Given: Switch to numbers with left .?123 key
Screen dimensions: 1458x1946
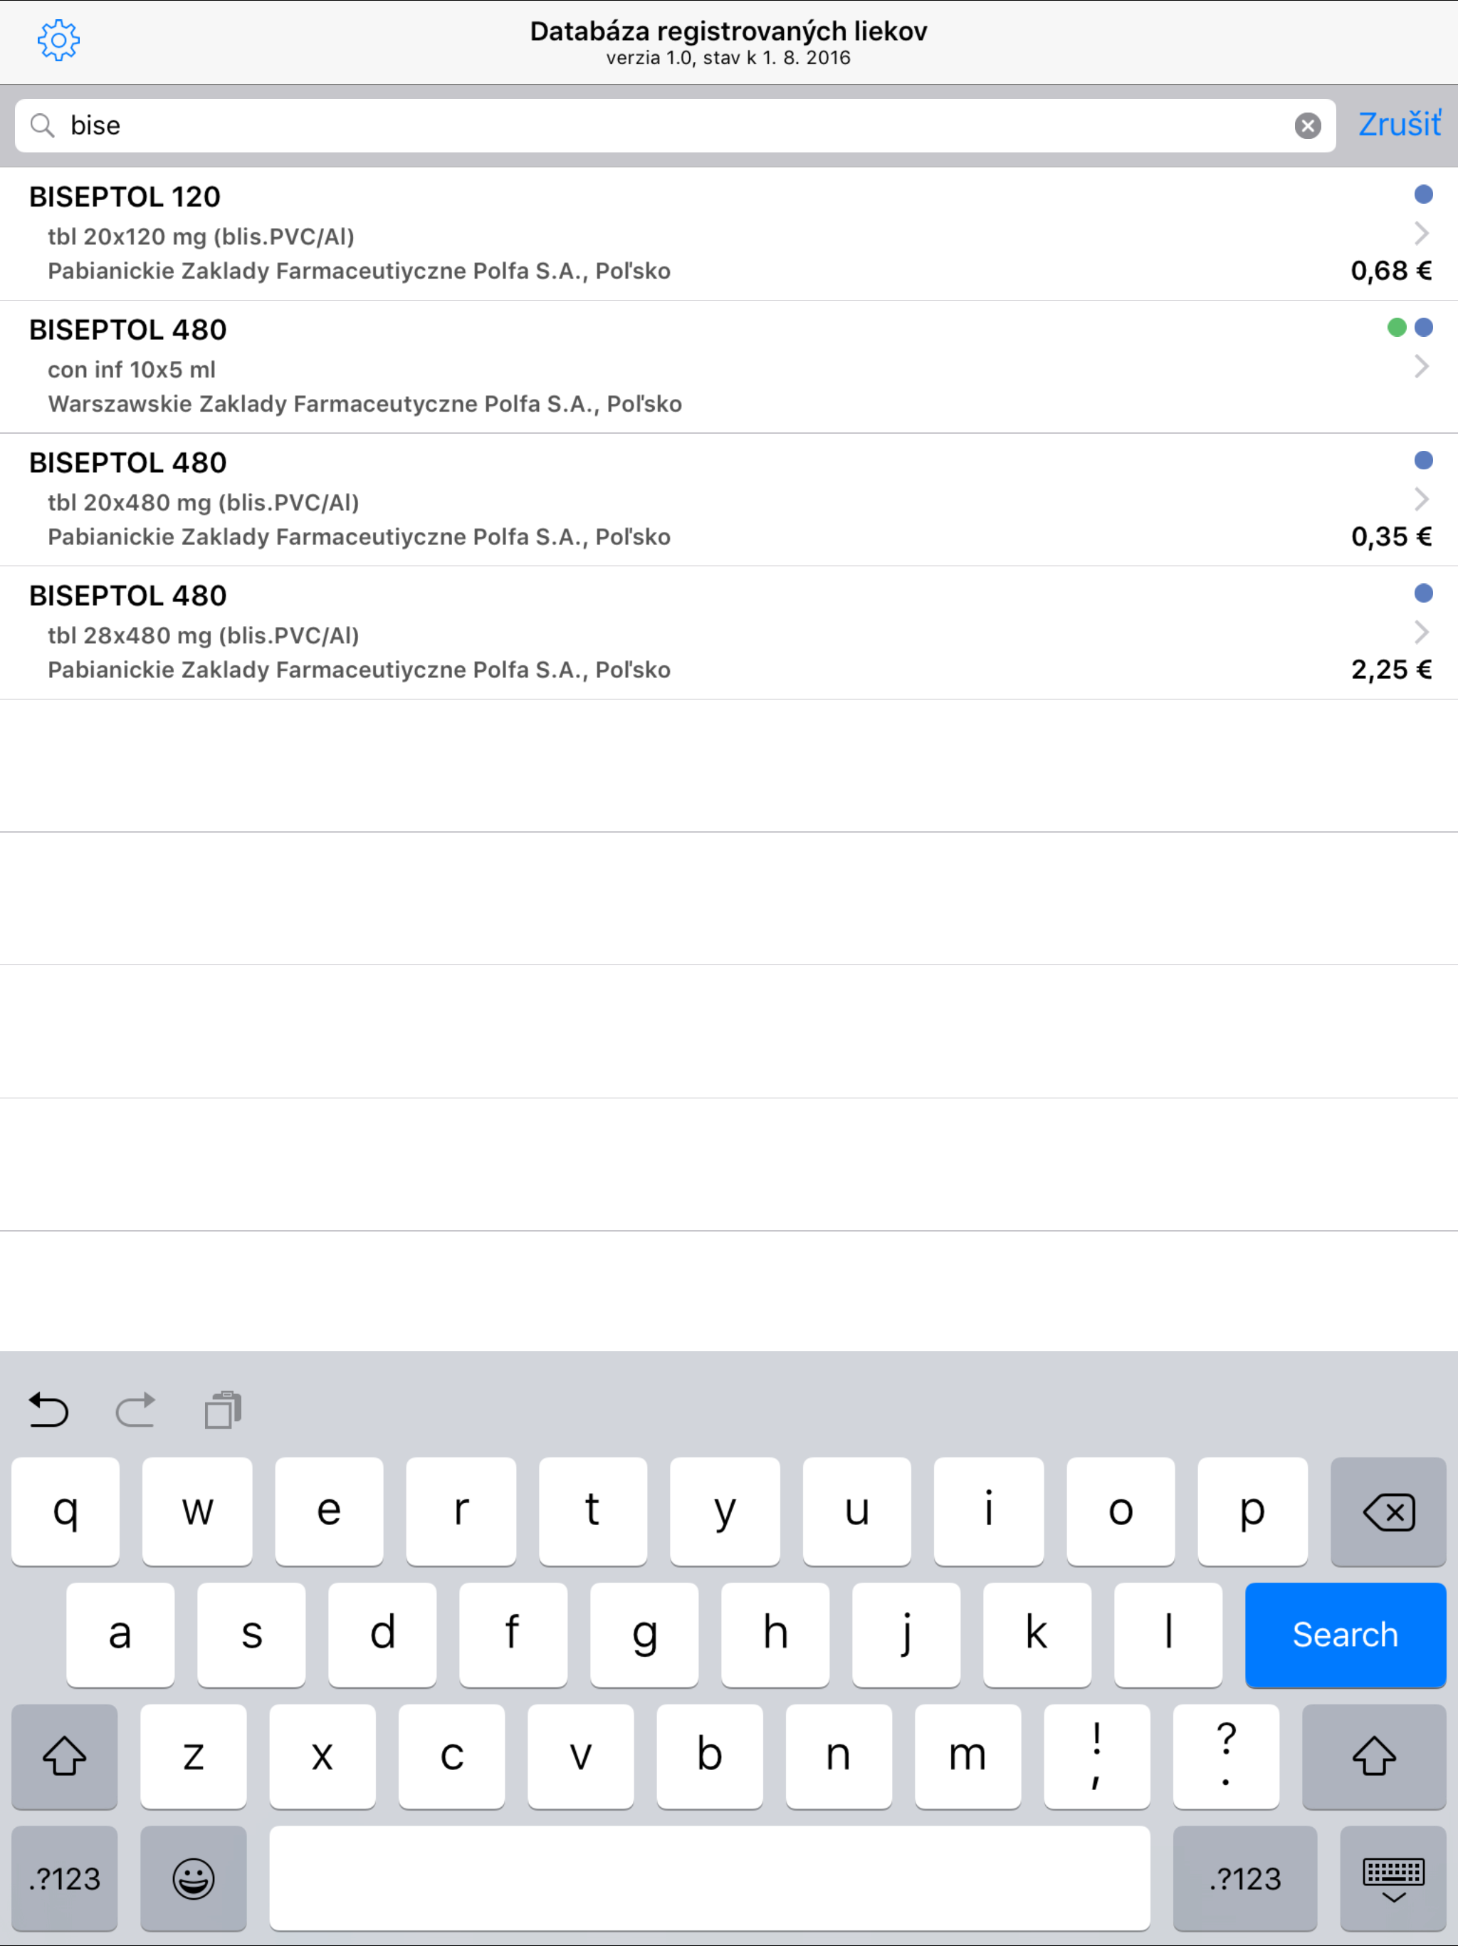Looking at the screenshot, I should (64, 1878).
